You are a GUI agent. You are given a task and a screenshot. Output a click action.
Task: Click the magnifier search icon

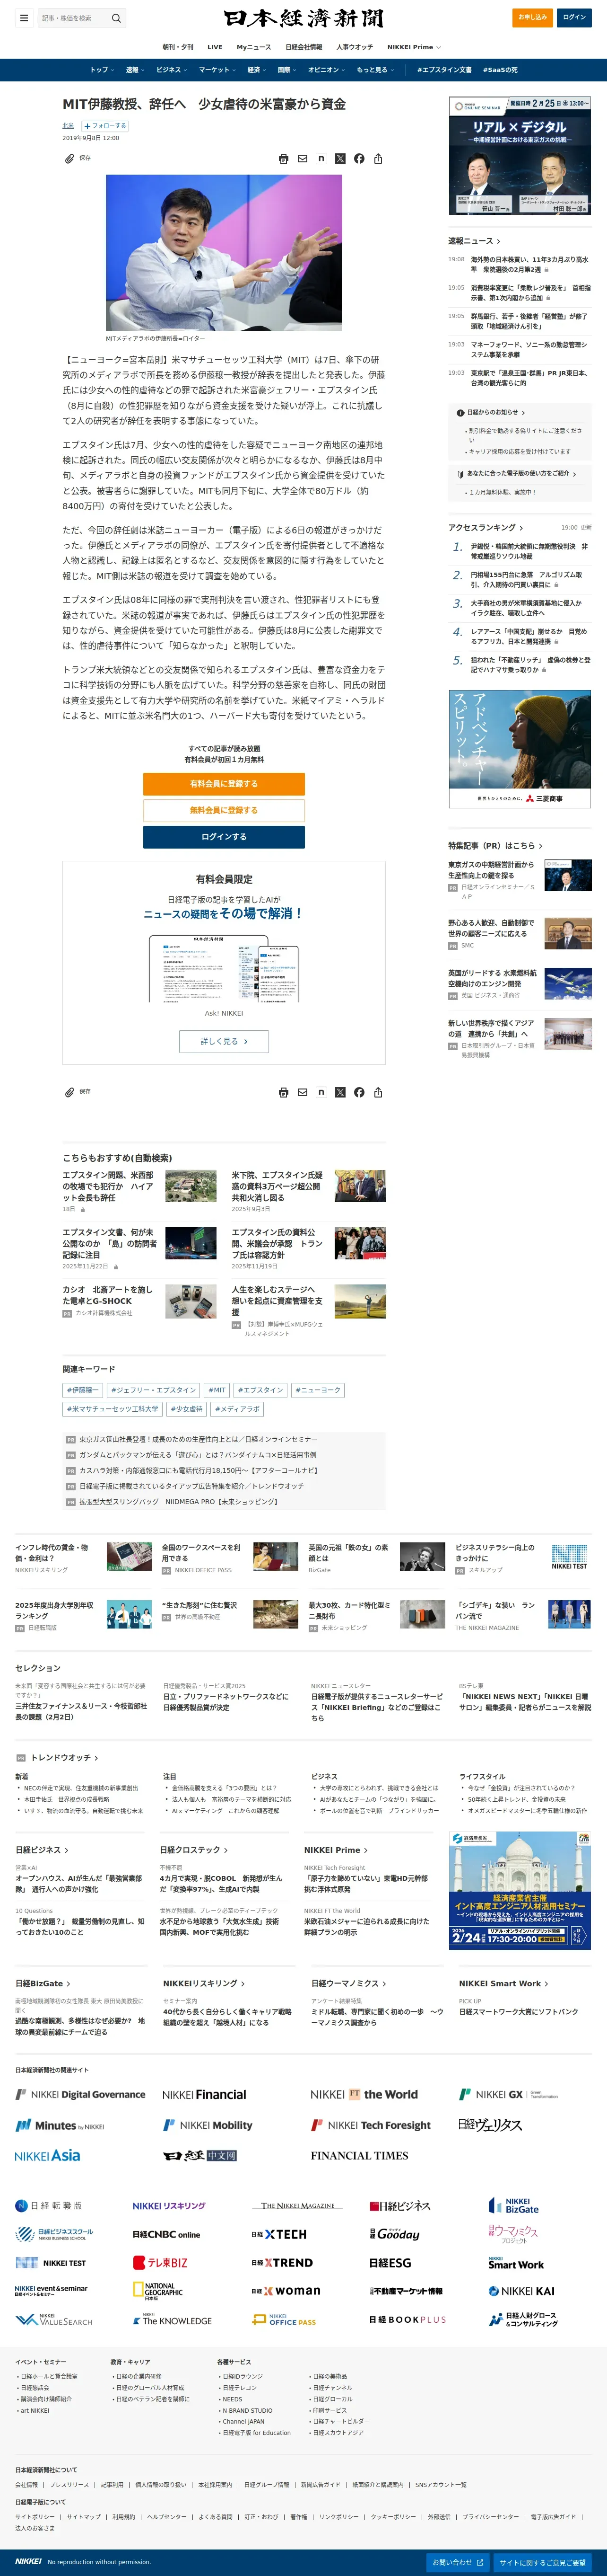pyautogui.click(x=116, y=18)
